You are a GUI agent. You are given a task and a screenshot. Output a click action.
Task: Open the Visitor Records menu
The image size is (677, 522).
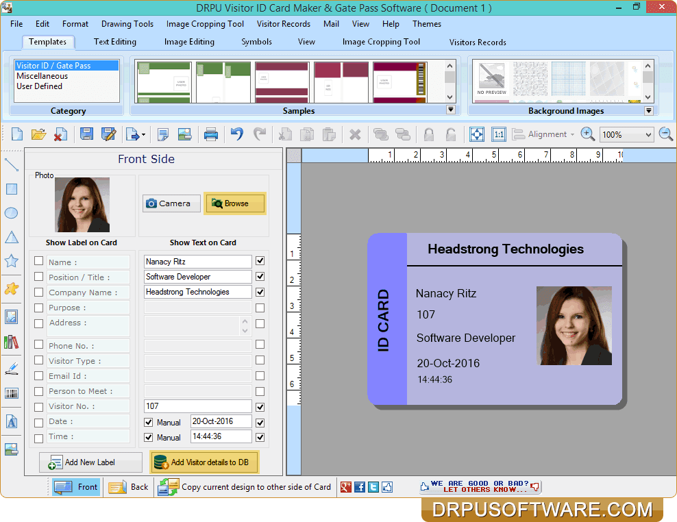pyautogui.click(x=284, y=23)
